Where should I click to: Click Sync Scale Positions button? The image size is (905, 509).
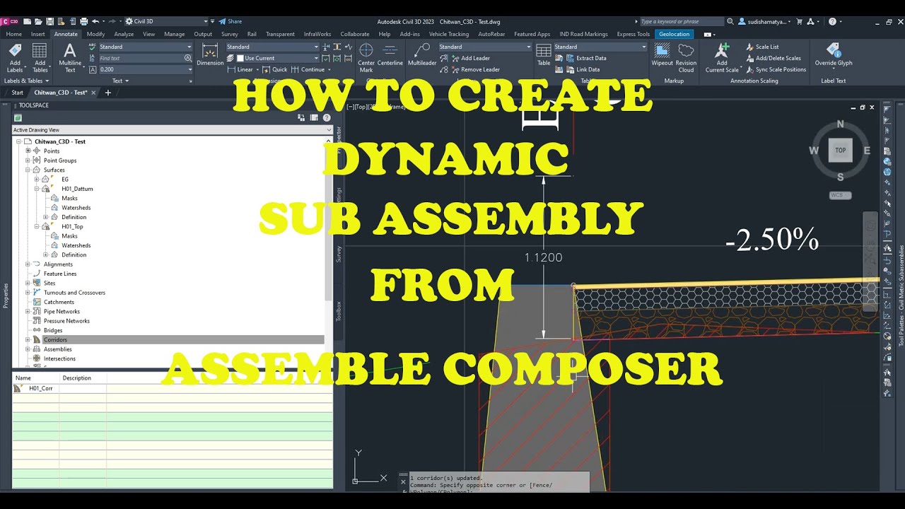click(x=776, y=69)
